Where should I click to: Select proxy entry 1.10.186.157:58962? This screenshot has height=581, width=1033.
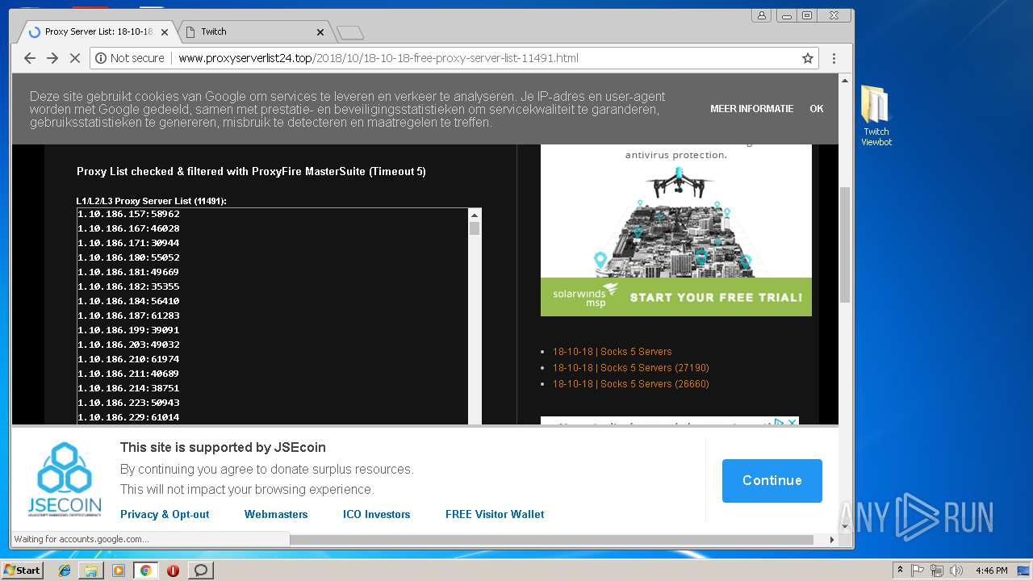pyautogui.click(x=128, y=214)
